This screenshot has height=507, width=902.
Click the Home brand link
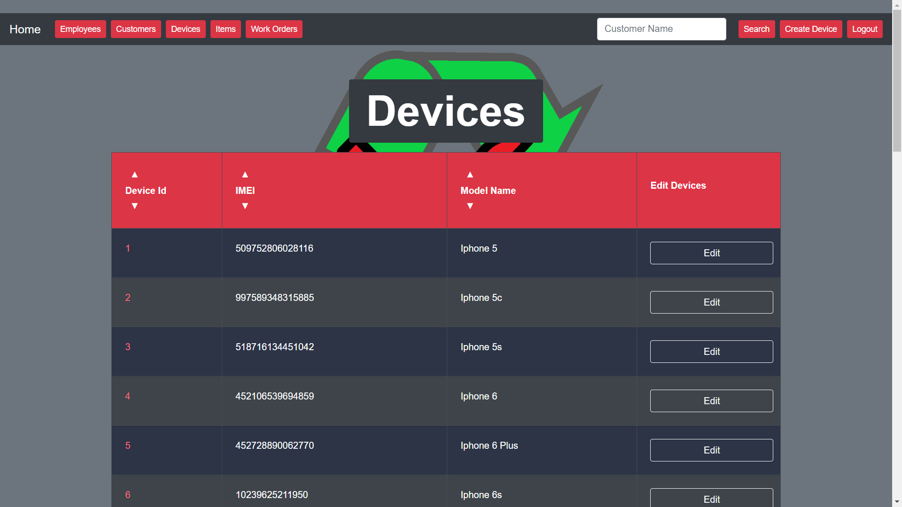point(25,29)
